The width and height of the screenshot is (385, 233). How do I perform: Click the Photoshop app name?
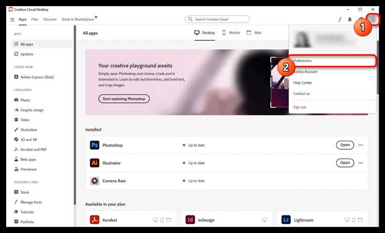coord(112,145)
